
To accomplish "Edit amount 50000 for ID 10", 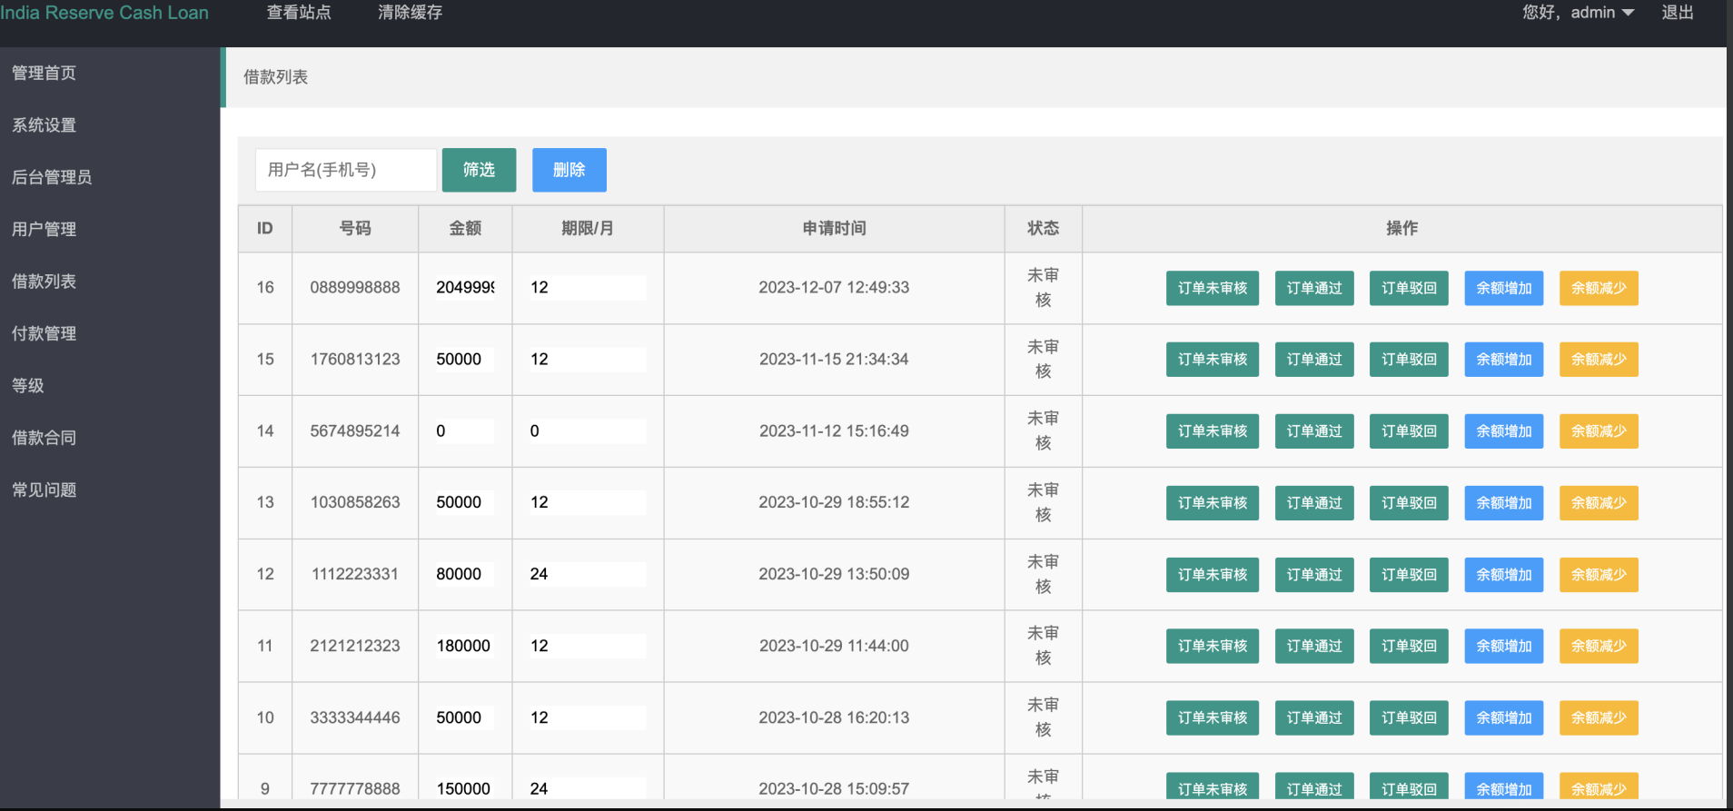I will coord(464,717).
